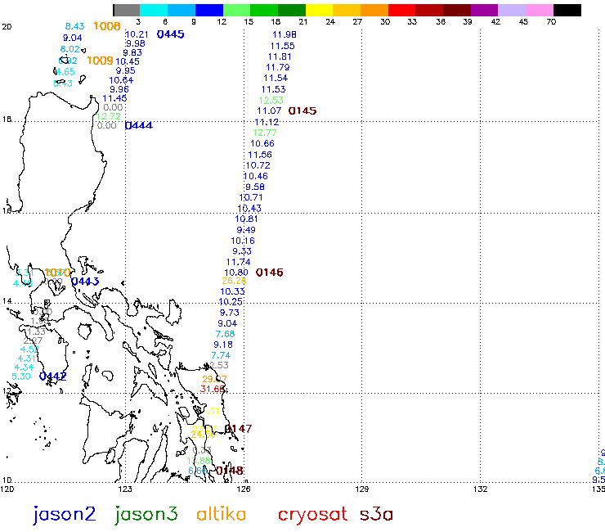Click the jason3 legend label

click(146, 515)
